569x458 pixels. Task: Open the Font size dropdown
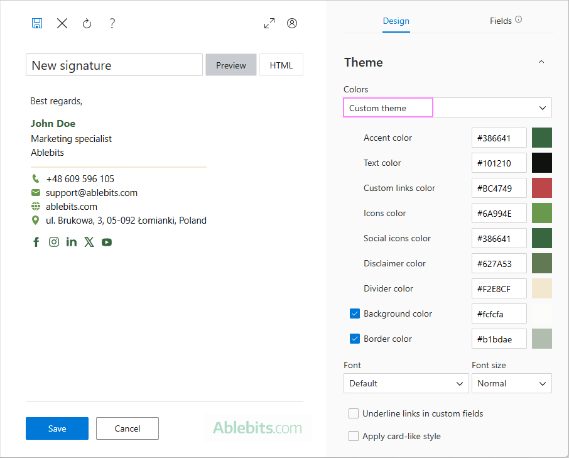pos(511,383)
